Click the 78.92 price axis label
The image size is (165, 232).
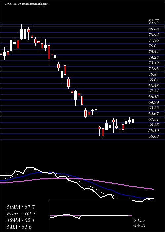pos(154,35)
